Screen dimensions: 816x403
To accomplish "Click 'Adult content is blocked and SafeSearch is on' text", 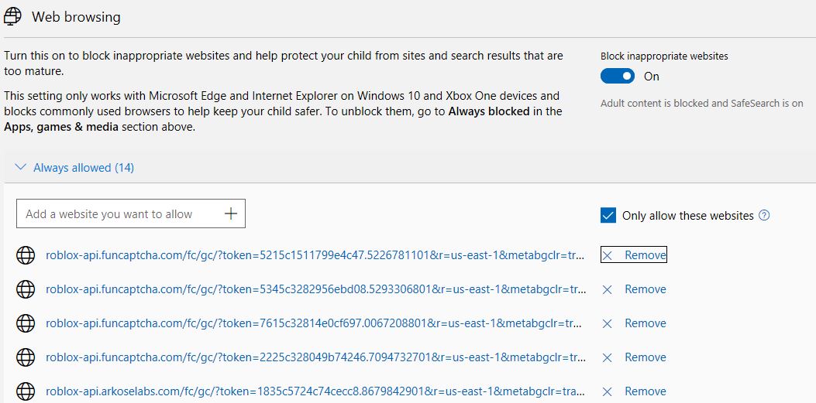I will click(702, 104).
